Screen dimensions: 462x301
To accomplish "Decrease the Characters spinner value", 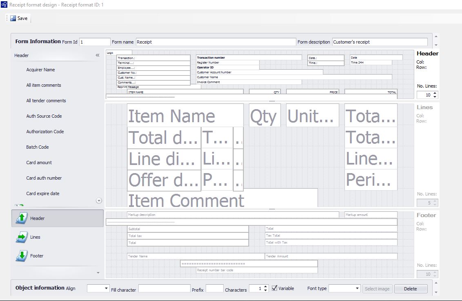I will coord(266,290).
